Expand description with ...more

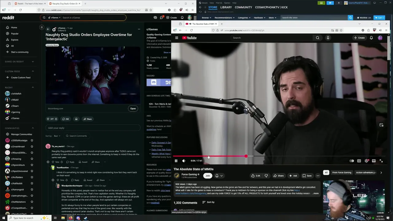coord(315,194)
